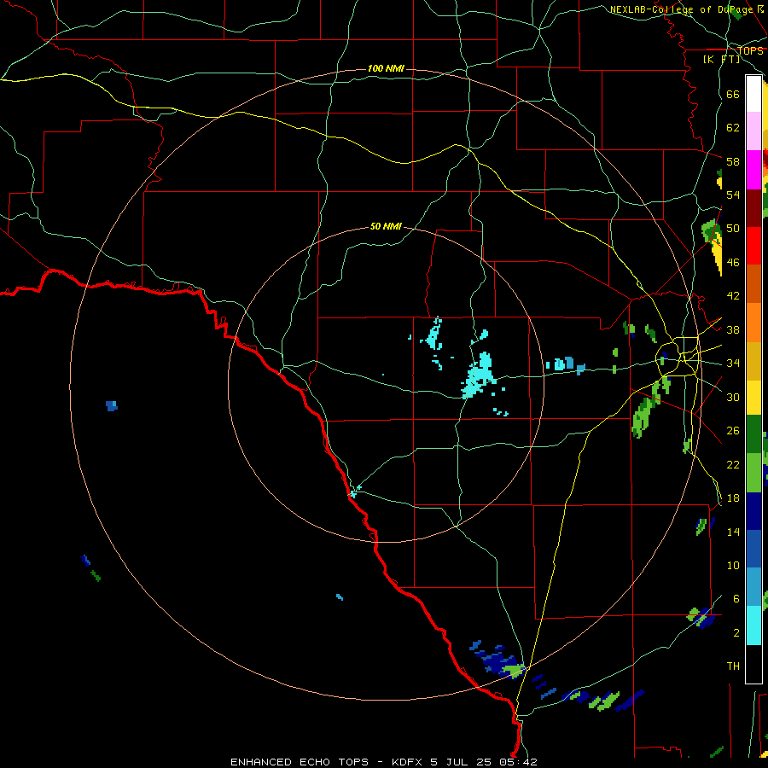
Task: Click the 'NEXLAB-College of DuPage' credit text
Action: coord(681,9)
